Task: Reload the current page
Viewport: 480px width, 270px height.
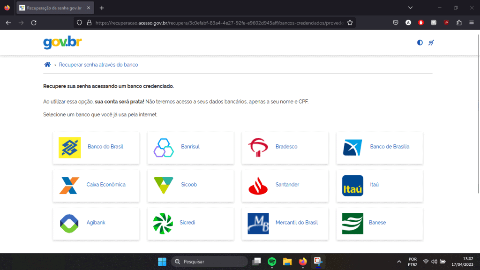Action: tap(34, 22)
